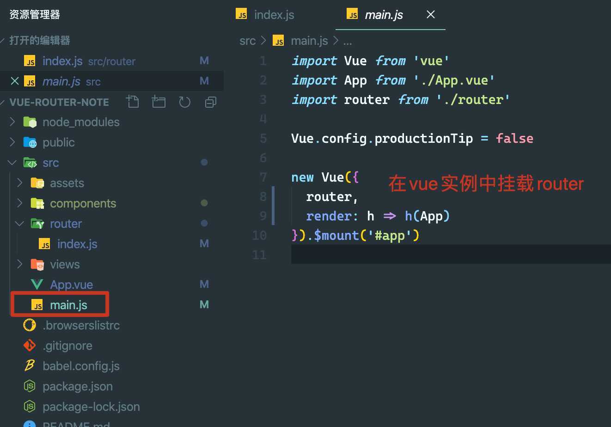611x427 pixels.
Task: Refresh the explorer file tree
Action: (x=184, y=102)
